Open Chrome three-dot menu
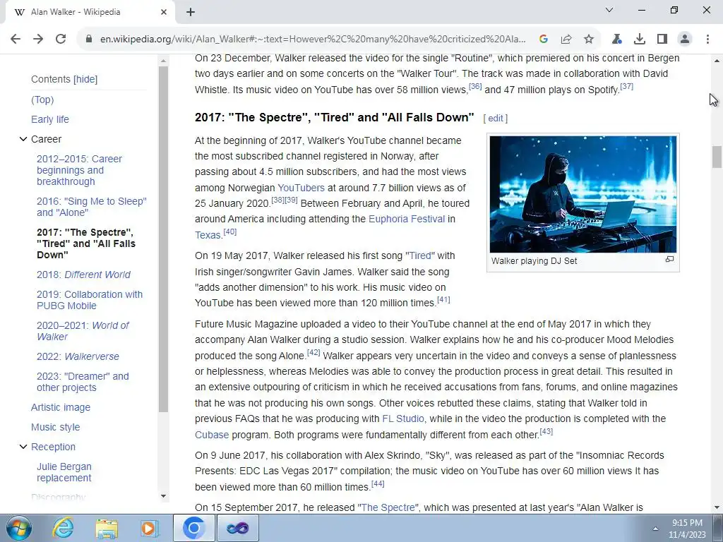The image size is (723, 542). click(x=707, y=40)
